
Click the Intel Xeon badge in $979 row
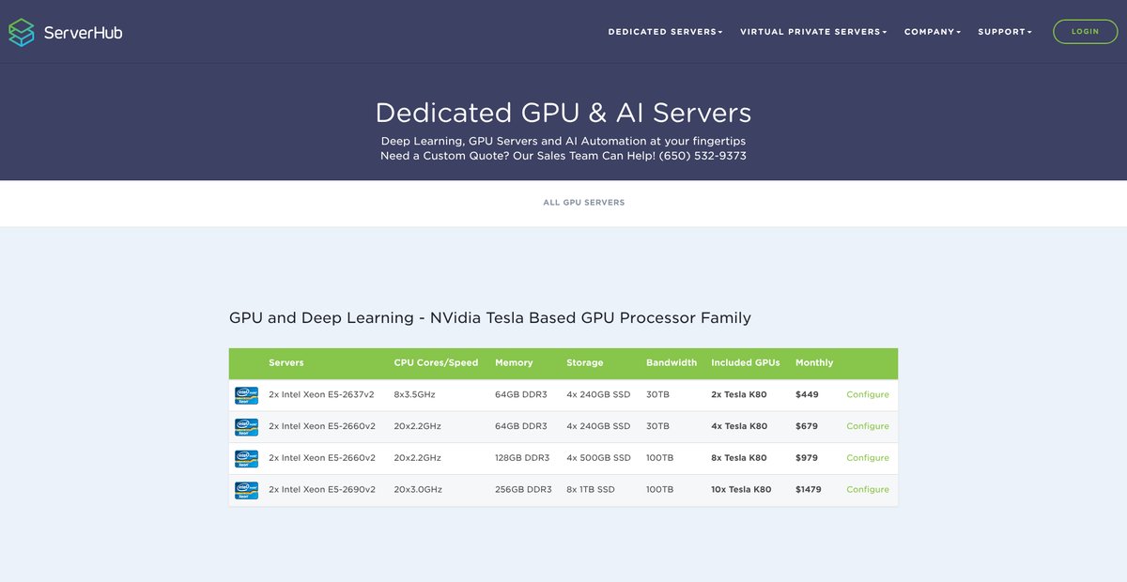click(246, 458)
